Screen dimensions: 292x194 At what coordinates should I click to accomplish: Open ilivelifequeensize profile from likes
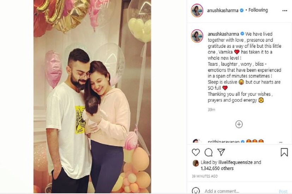pos(236,162)
